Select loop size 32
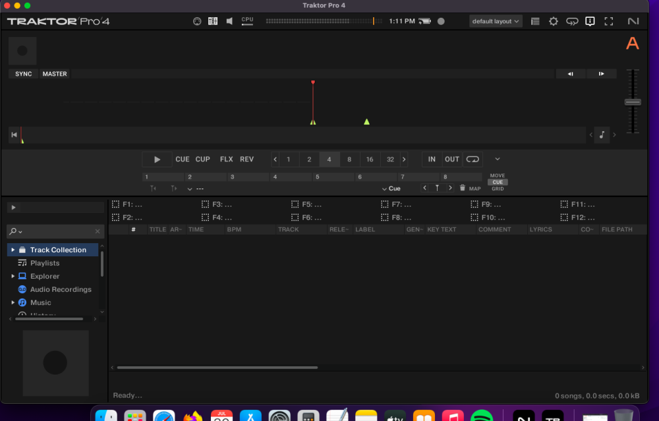The width and height of the screenshot is (659, 421). tap(390, 159)
